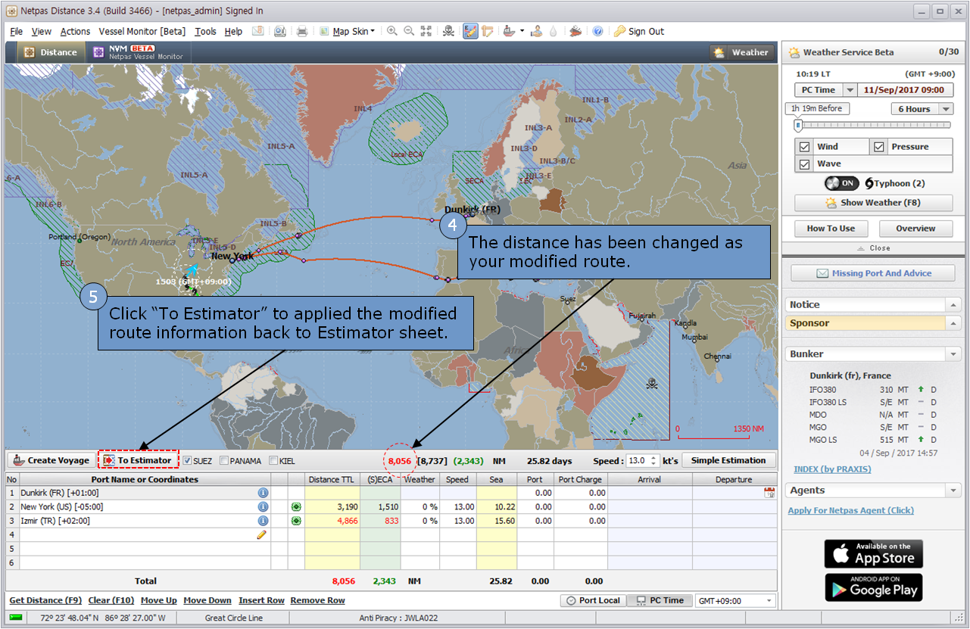Open the GMT+09:00 timezone dropdown

point(770,600)
